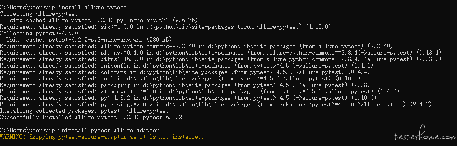Click the yellow WARNING skipping message

coord(102,137)
